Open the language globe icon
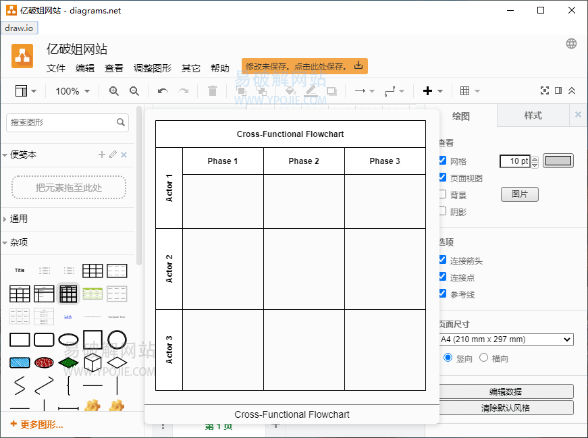This screenshot has width=588, height=438. pyautogui.click(x=572, y=43)
